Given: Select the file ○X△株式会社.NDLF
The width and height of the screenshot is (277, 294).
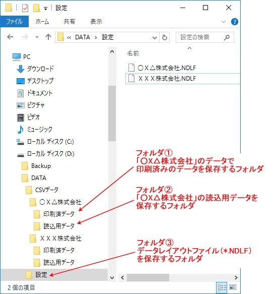Looking at the screenshot, I should (167, 68).
